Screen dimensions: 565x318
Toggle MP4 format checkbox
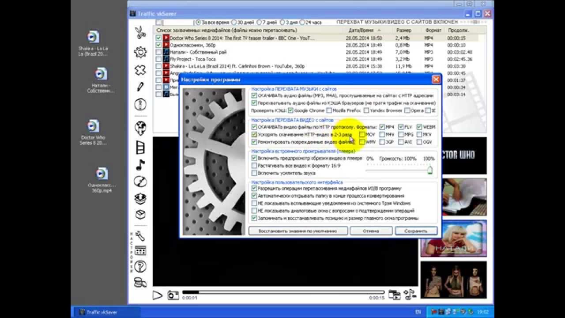coord(382,127)
